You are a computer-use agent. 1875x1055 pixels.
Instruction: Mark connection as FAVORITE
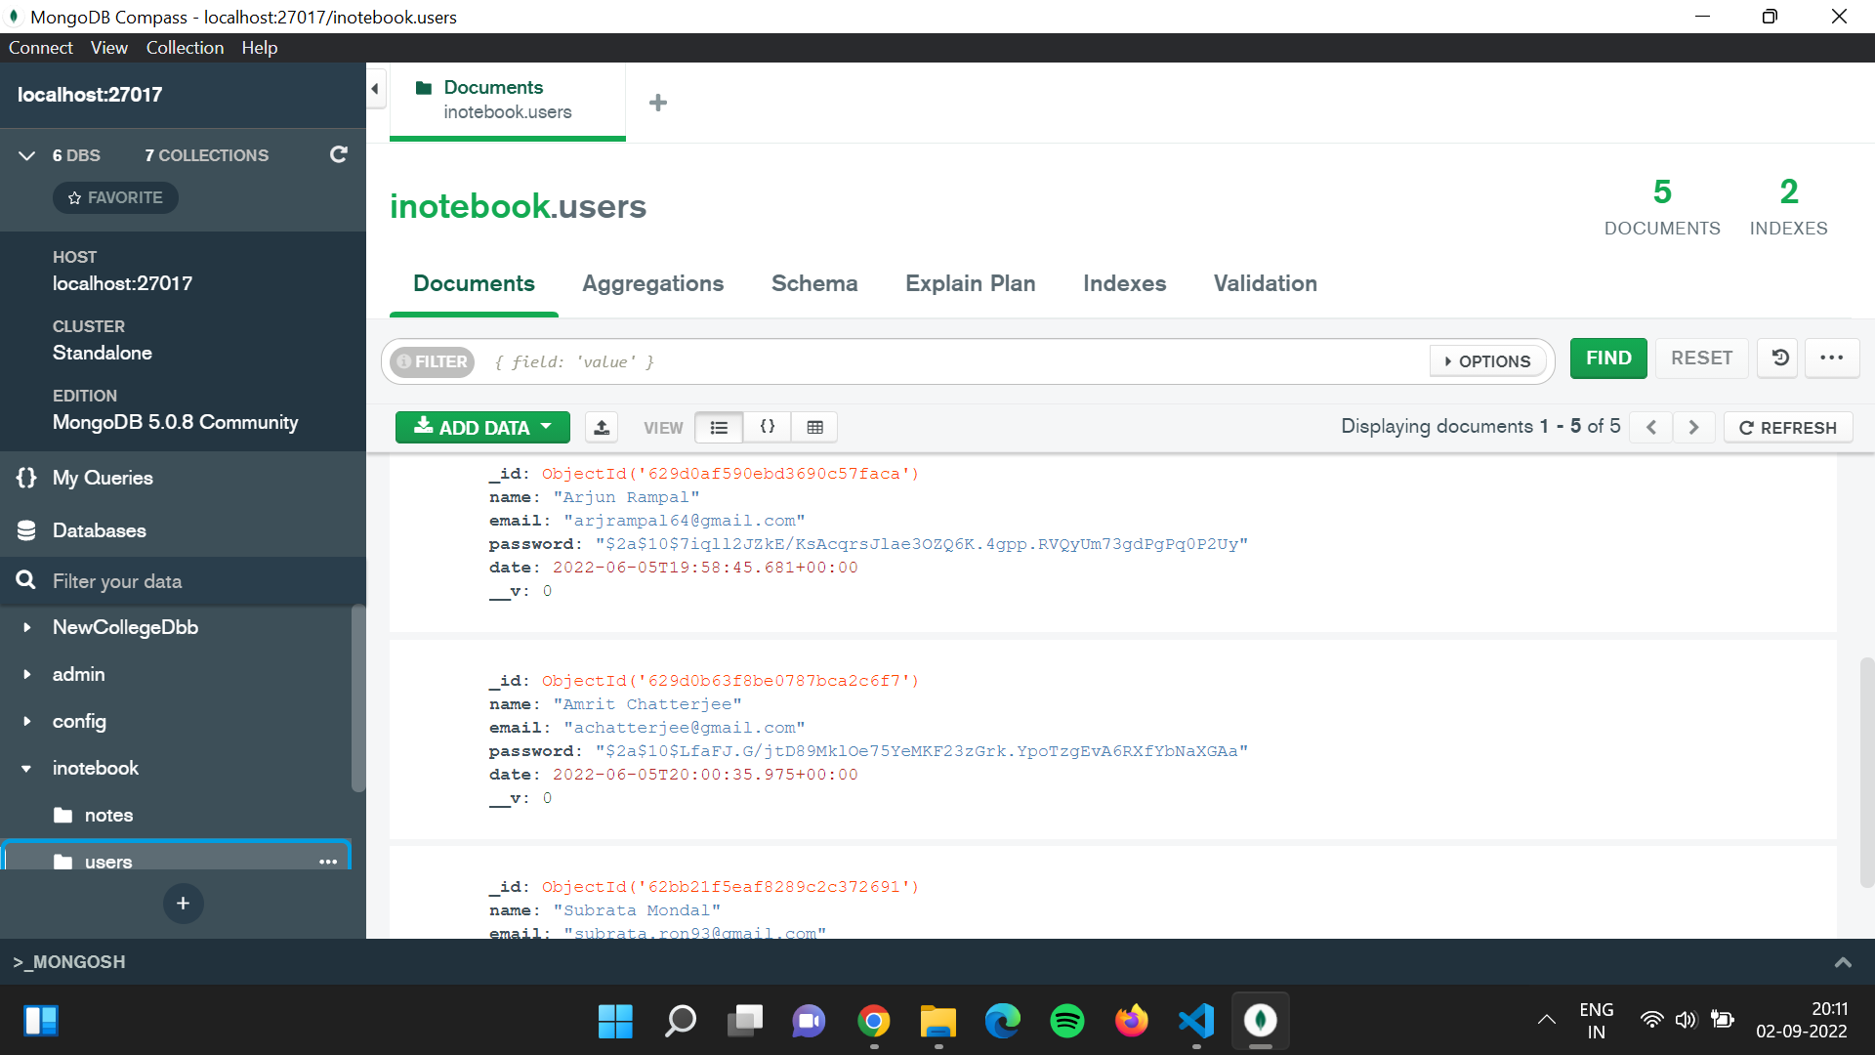[x=115, y=197]
